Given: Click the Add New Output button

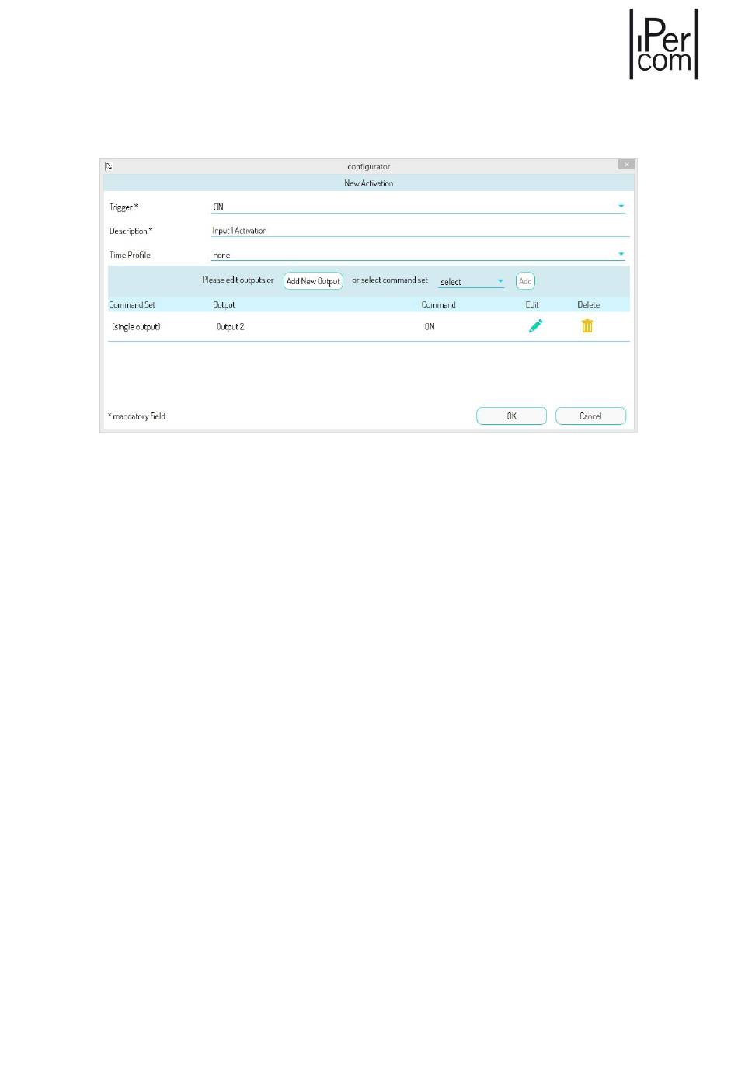Looking at the screenshot, I should [313, 281].
